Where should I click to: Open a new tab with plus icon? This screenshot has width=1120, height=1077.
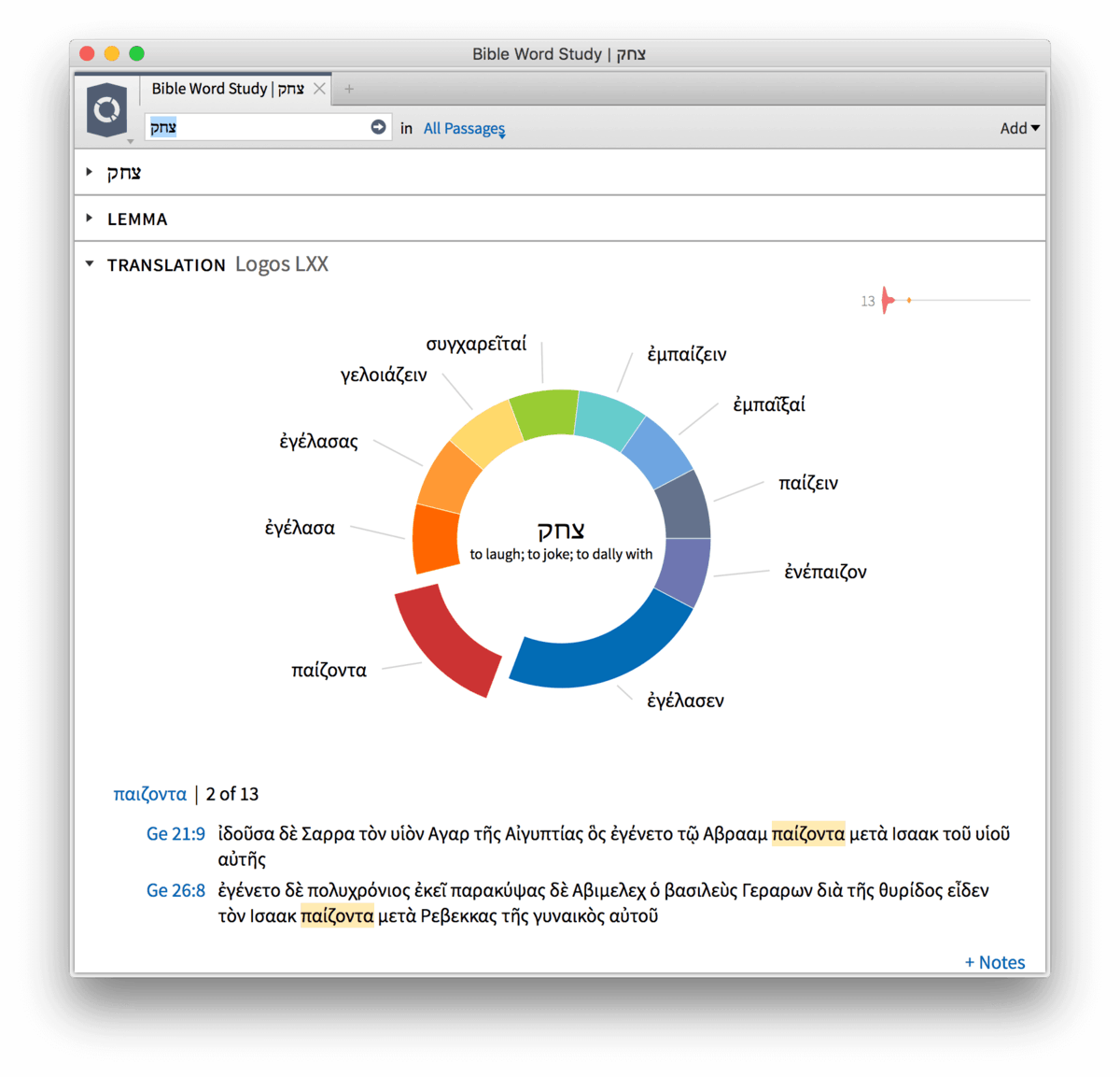pos(349,89)
